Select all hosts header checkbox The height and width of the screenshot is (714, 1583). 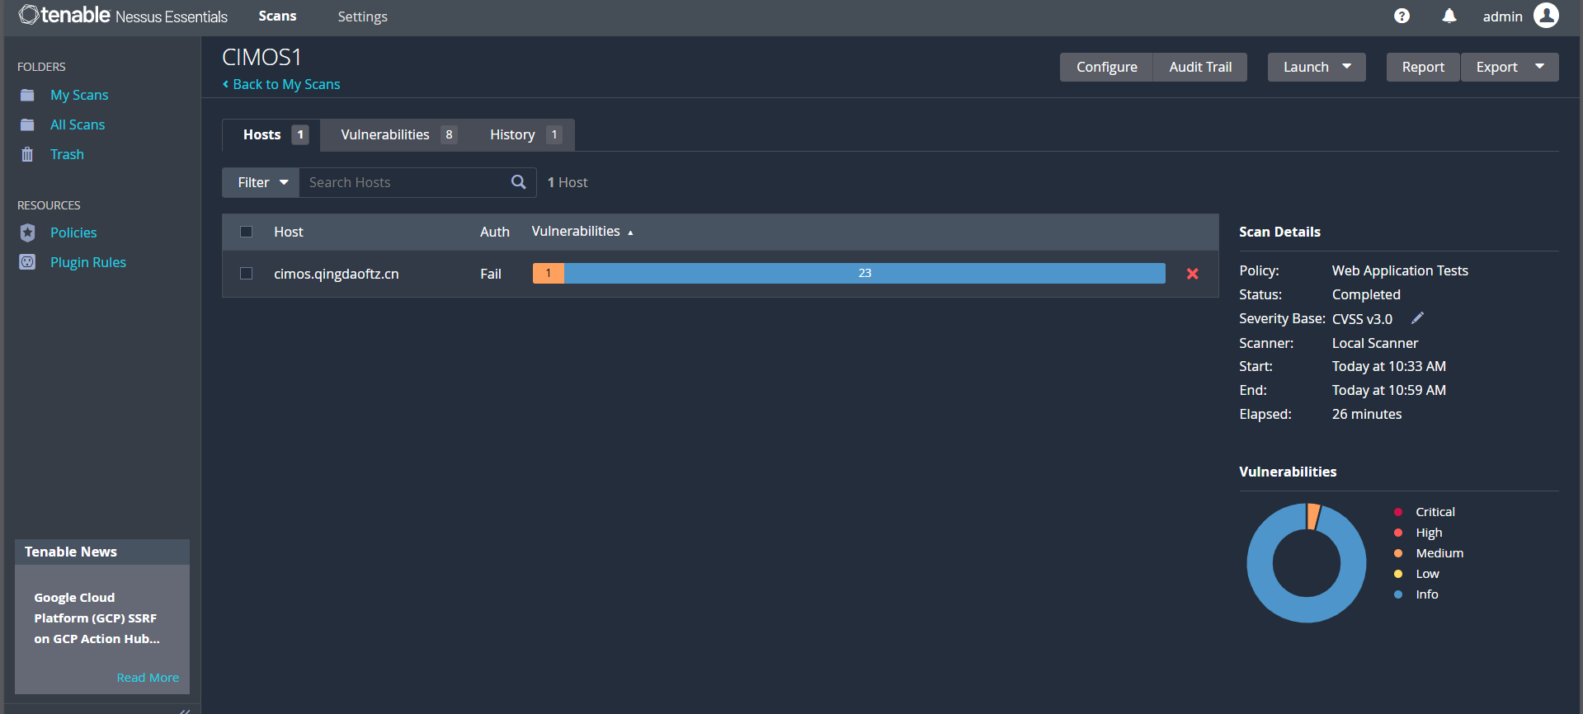pyautogui.click(x=246, y=232)
